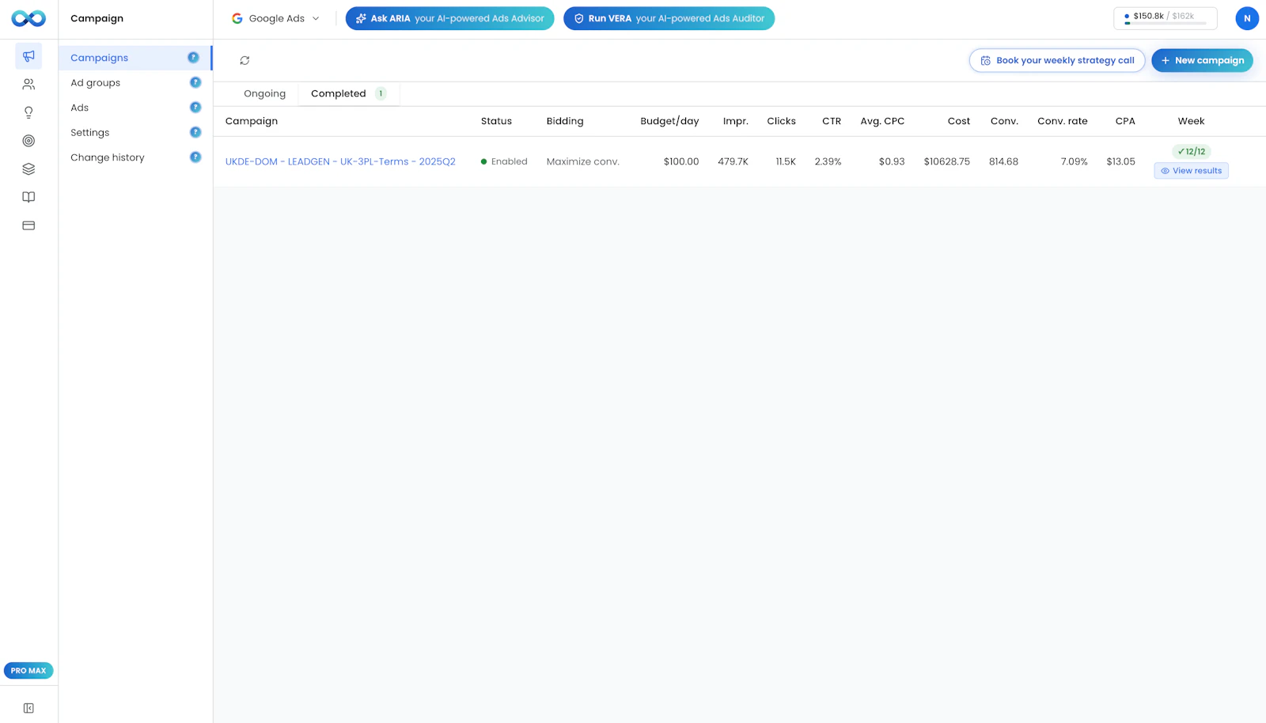Click the $13.05 CPA cell
1266x723 pixels.
coord(1120,161)
